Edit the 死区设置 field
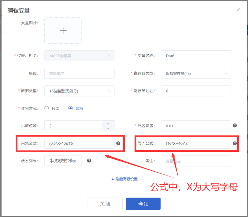 coord(196,126)
